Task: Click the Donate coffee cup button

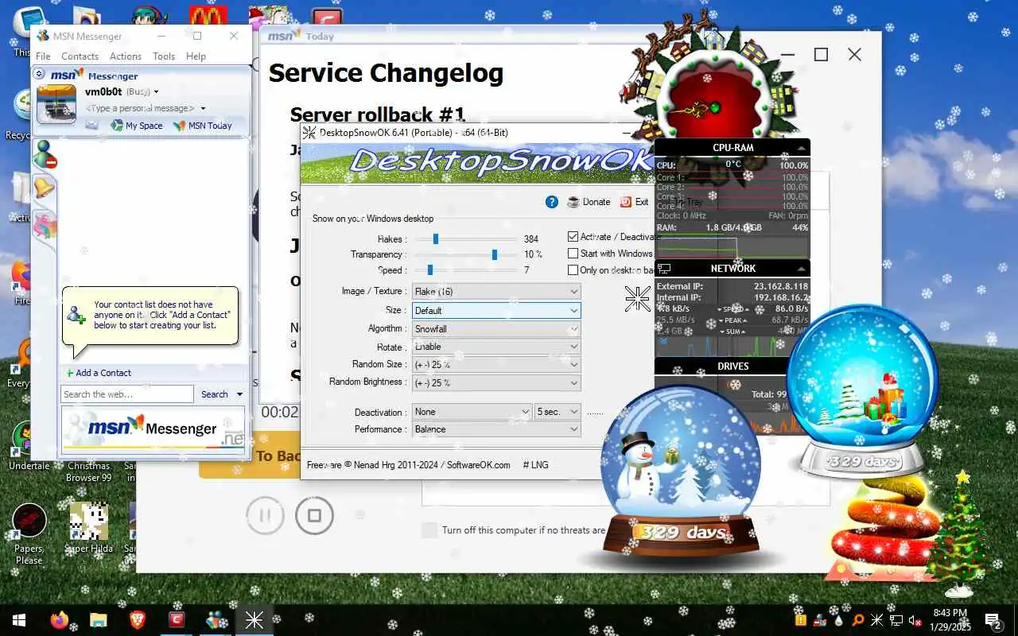Action: tap(589, 202)
